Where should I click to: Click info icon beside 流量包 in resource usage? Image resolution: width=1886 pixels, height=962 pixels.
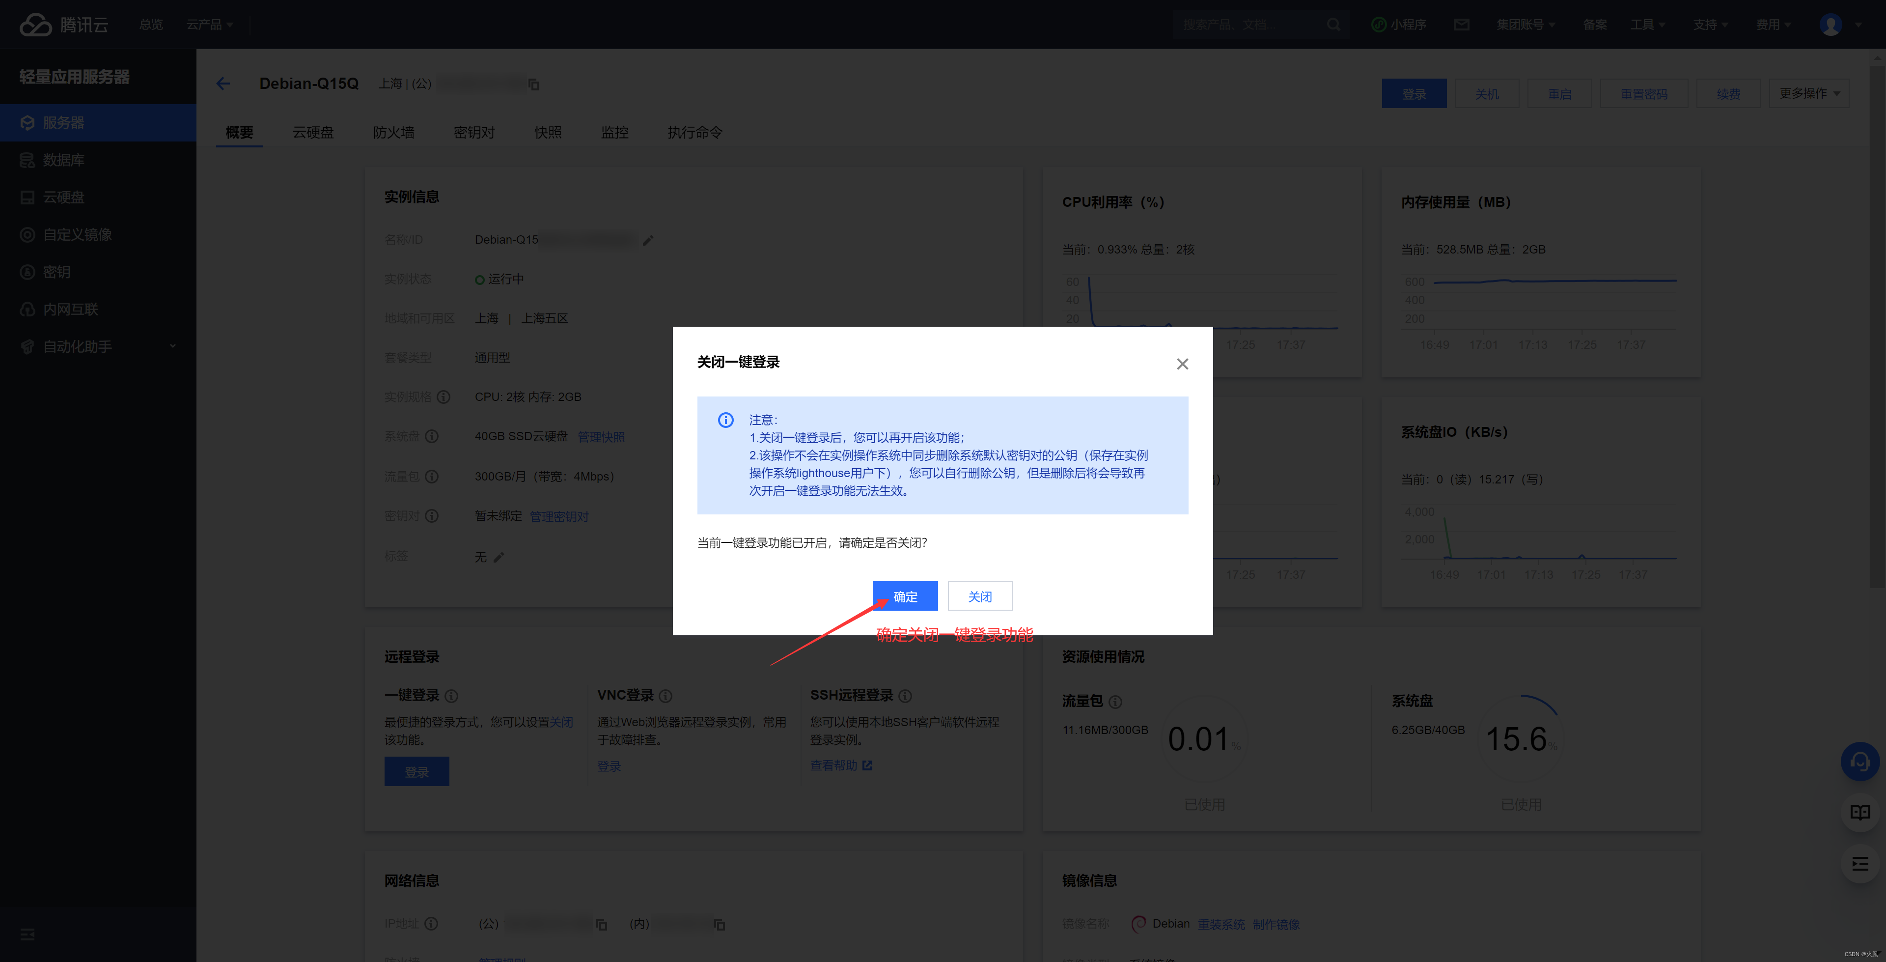(1115, 702)
